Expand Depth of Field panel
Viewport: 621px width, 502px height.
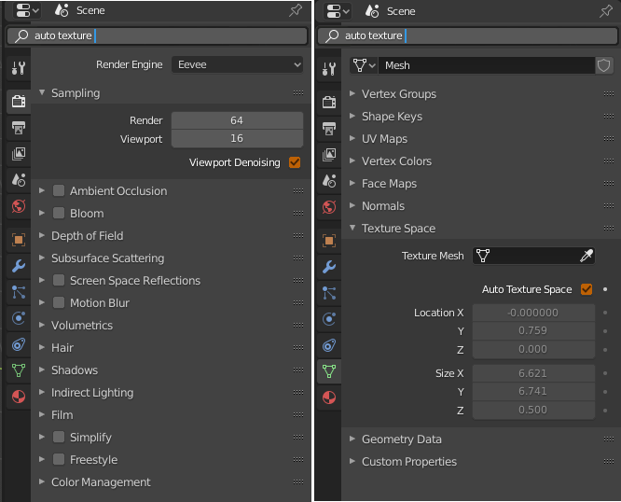point(171,236)
